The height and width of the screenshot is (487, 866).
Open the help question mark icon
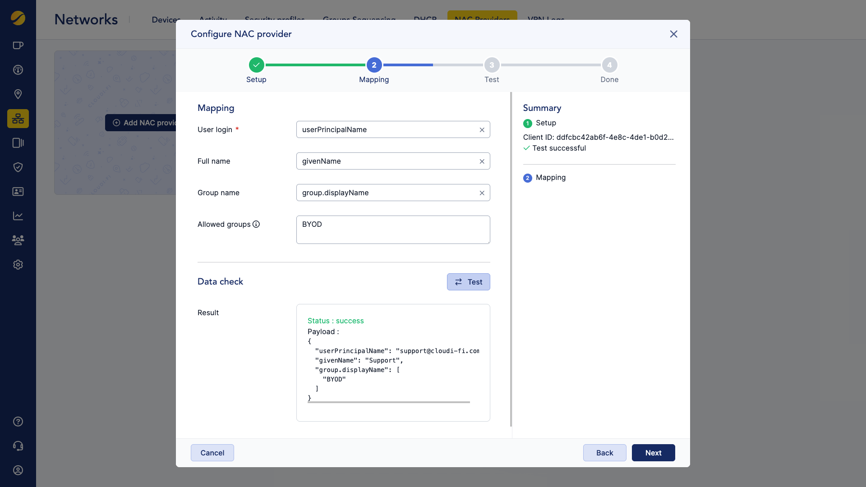18,422
